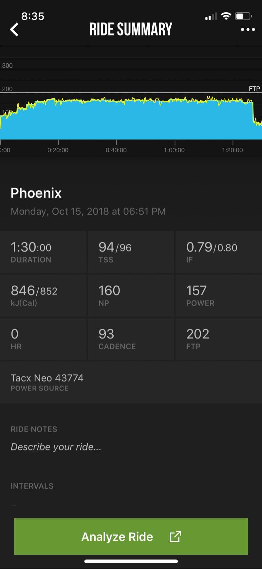Tap the Cadence 93 tile
Image resolution: width=262 pixels, height=569 pixels.
131,339
